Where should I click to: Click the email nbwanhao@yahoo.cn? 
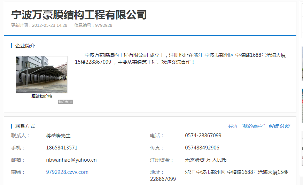(x=71, y=160)
